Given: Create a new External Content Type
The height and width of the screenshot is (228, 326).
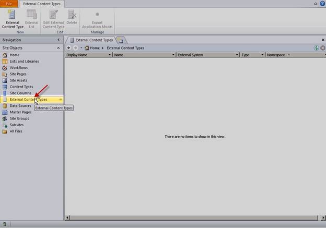Looking at the screenshot, I should coord(13,19).
